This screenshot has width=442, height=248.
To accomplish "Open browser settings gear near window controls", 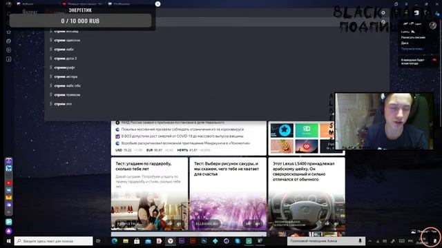I will pos(383,12).
